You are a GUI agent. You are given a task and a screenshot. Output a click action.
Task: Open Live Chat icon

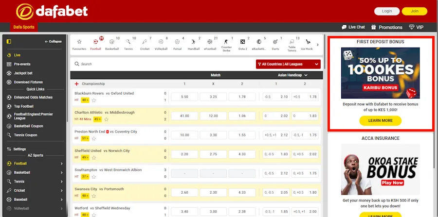click(344, 27)
